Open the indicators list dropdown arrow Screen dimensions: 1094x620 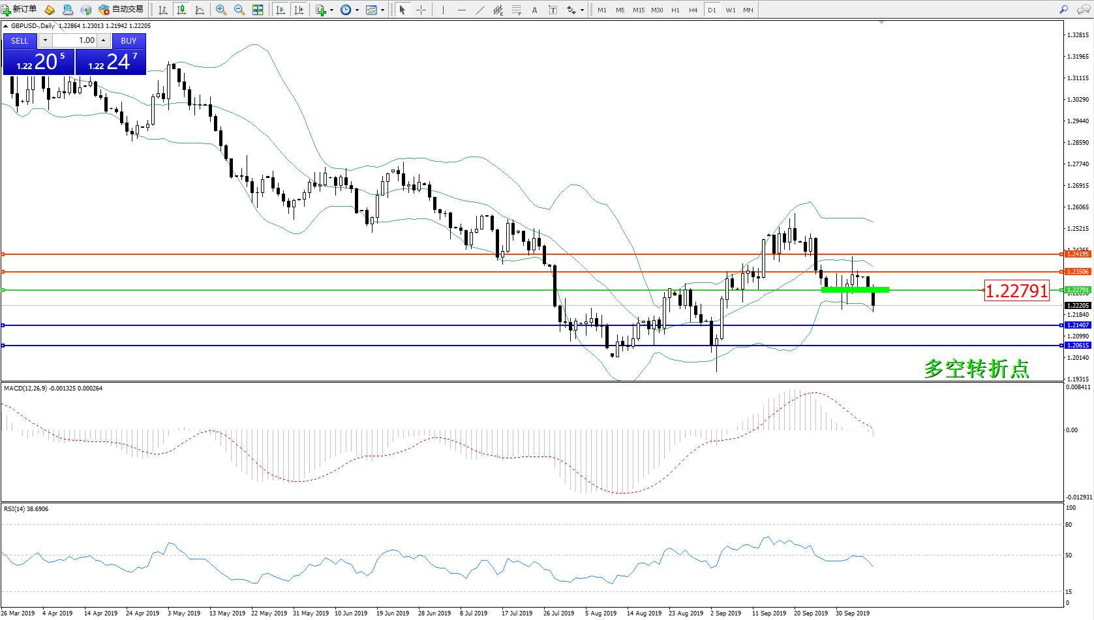(x=331, y=10)
